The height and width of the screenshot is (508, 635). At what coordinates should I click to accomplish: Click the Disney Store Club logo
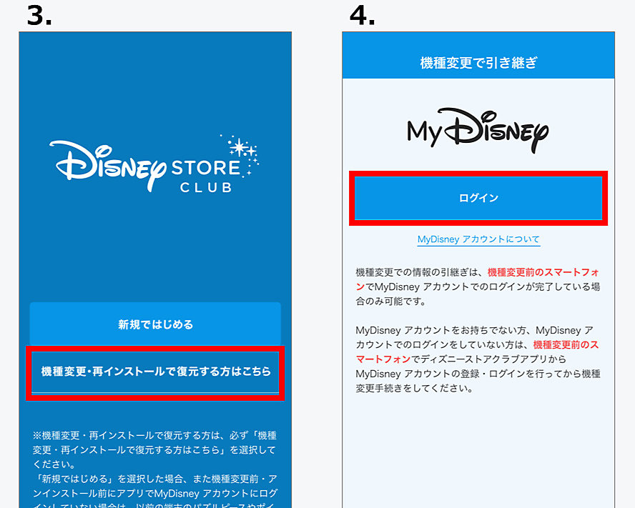click(154, 164)
